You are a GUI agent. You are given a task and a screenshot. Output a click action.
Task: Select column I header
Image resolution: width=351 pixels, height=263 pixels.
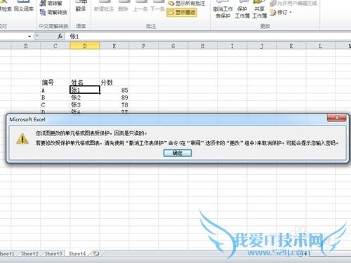[232, 46]
